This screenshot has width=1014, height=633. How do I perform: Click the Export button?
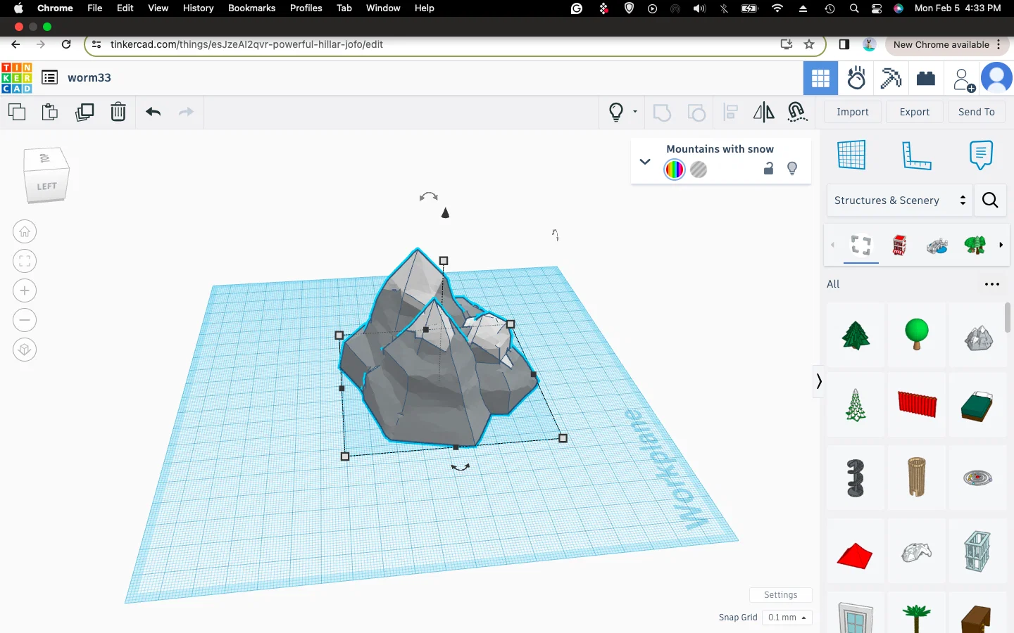tap(914, 112)
